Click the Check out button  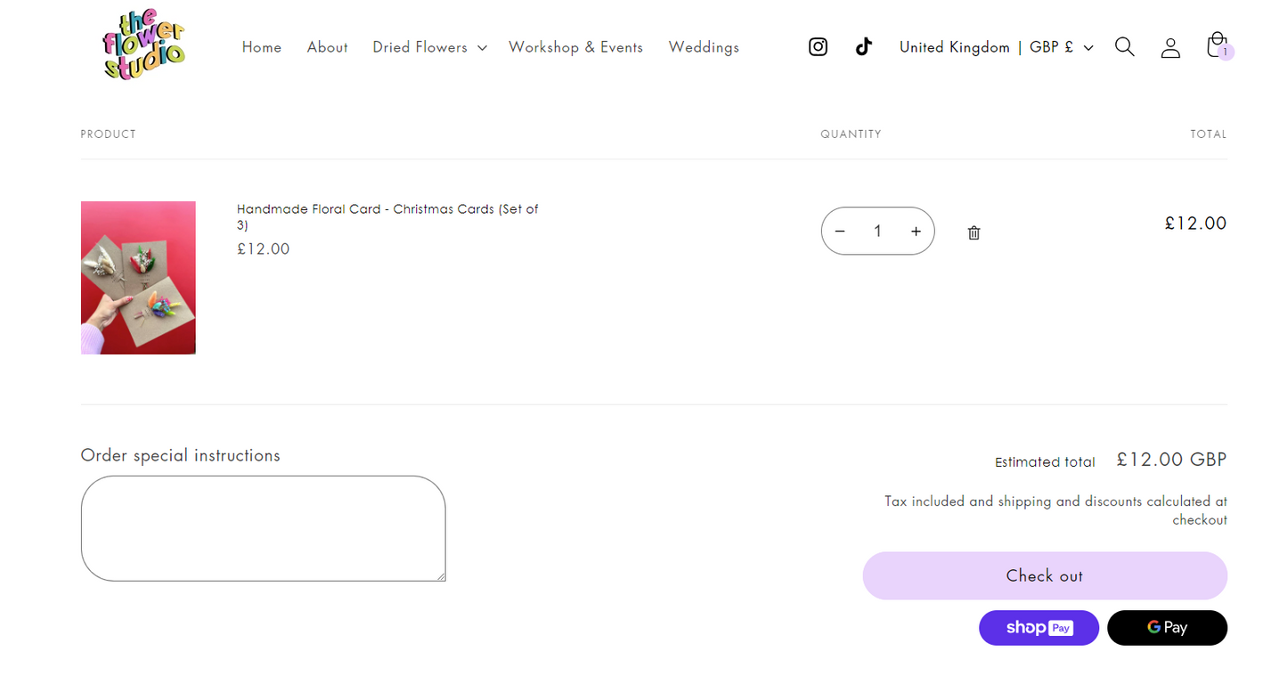[x=1045, y=575]
